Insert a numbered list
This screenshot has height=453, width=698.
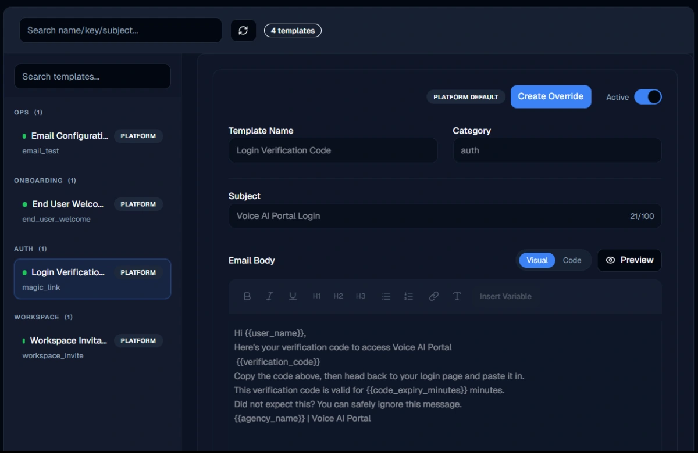tap(409, 296)
